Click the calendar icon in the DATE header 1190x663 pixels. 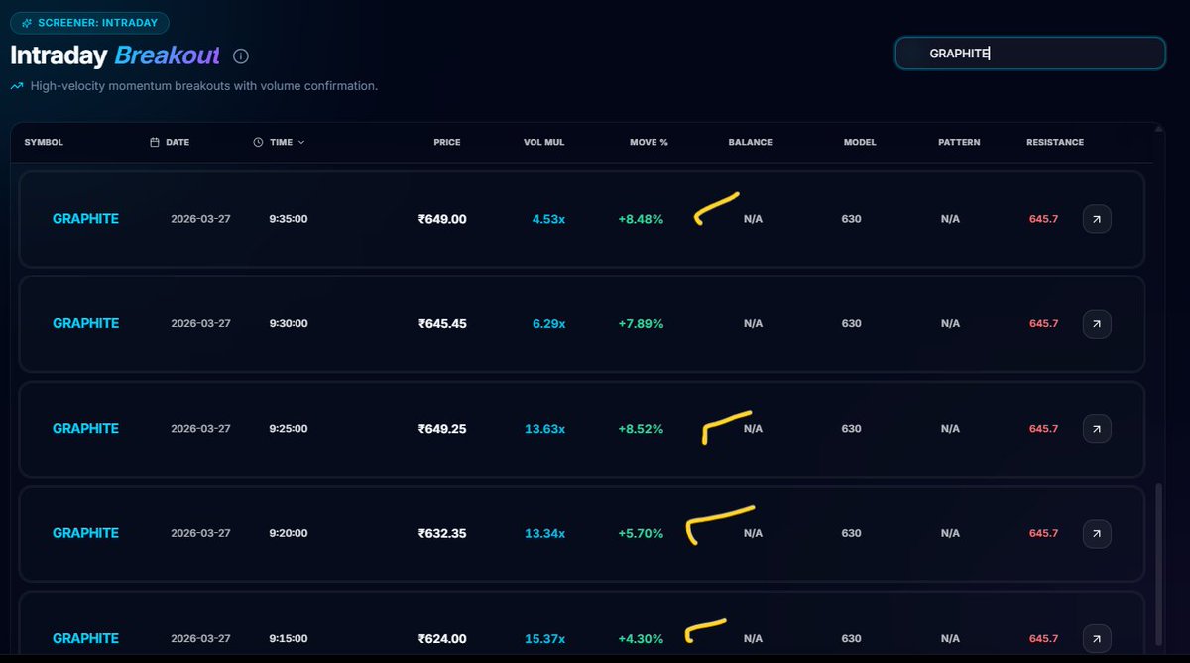pos(154,142)
